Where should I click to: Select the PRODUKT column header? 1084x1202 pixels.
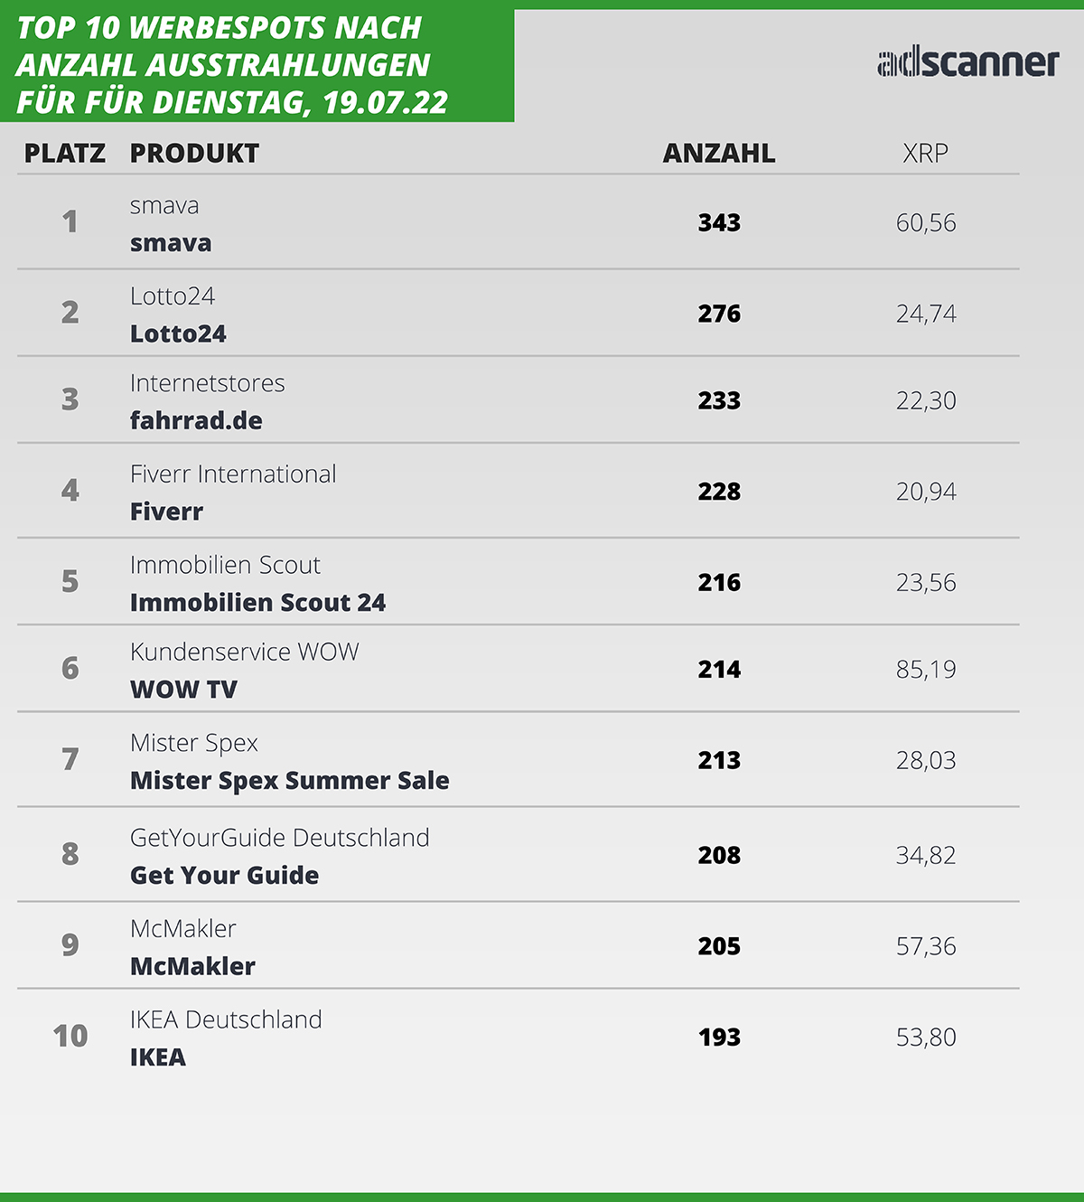[194, 154]
